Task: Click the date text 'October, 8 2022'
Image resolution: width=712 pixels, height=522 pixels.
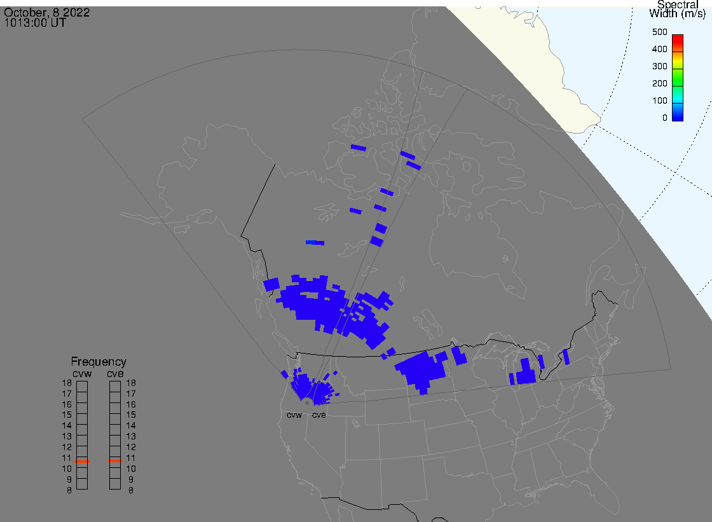Action: pos(47,12)
